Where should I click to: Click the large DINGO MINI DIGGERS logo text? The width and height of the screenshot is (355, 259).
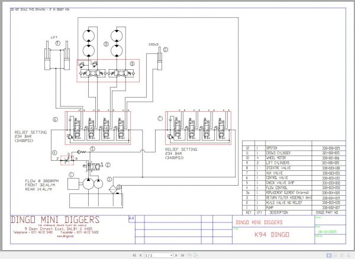pos(55,220)
